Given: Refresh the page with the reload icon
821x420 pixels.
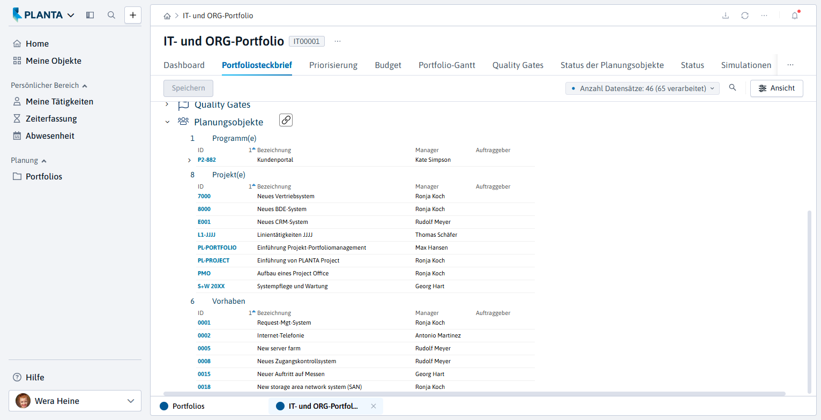Looking at the screenshot, I should point(745,16).
